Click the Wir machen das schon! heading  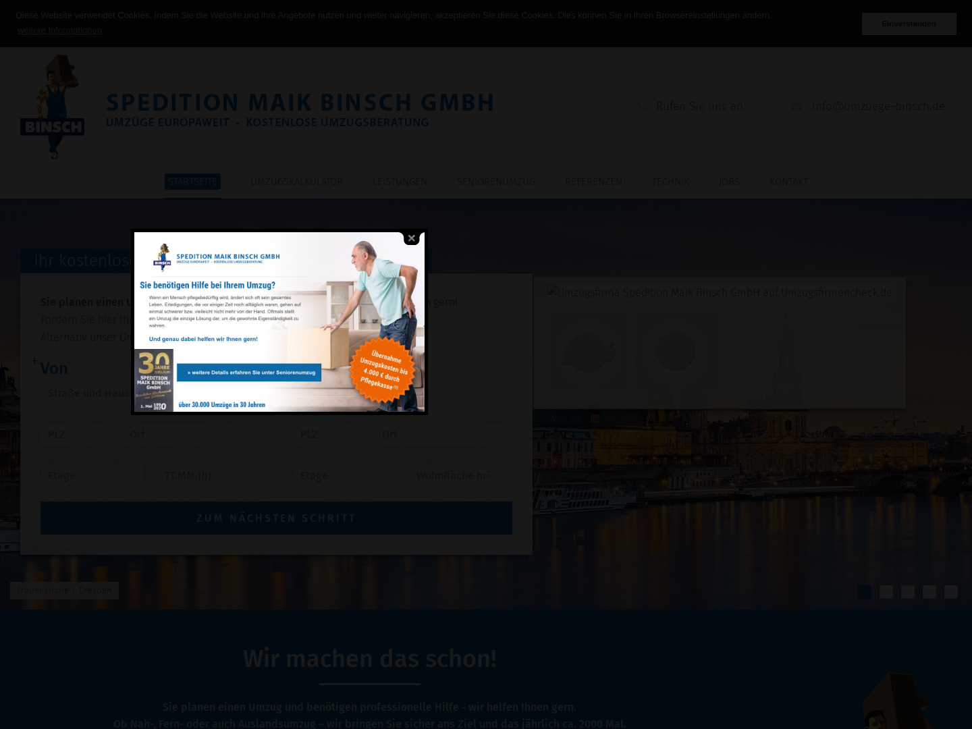pyautogui.click(x=370, y=659)
